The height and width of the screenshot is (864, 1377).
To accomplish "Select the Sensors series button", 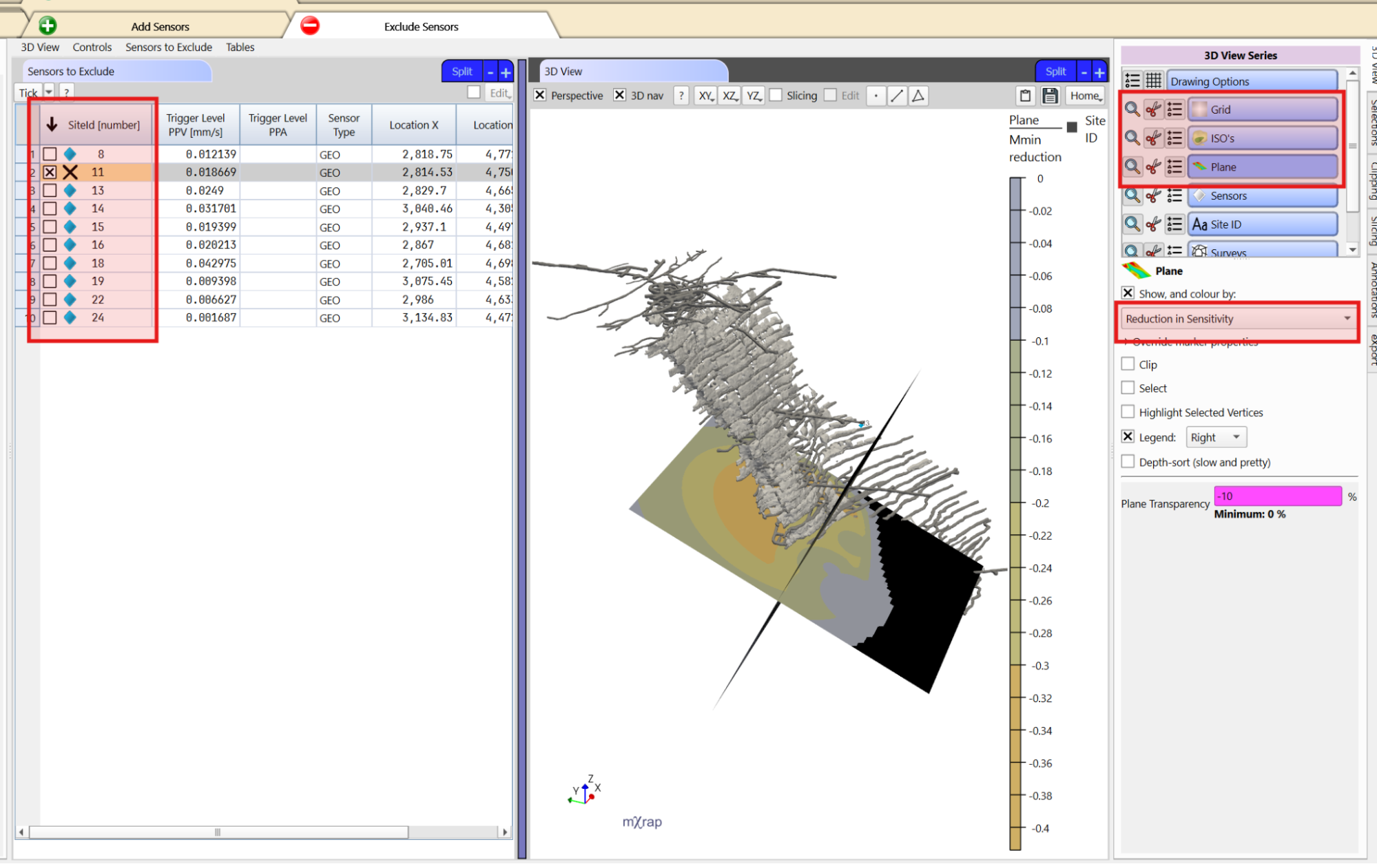I will (x=1262, y=196).
